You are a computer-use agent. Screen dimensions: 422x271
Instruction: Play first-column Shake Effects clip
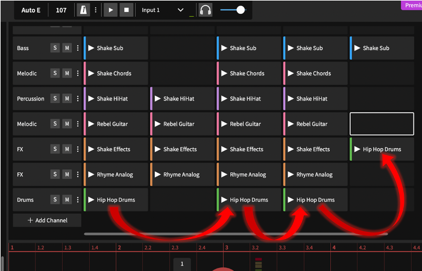coord(91,149)
